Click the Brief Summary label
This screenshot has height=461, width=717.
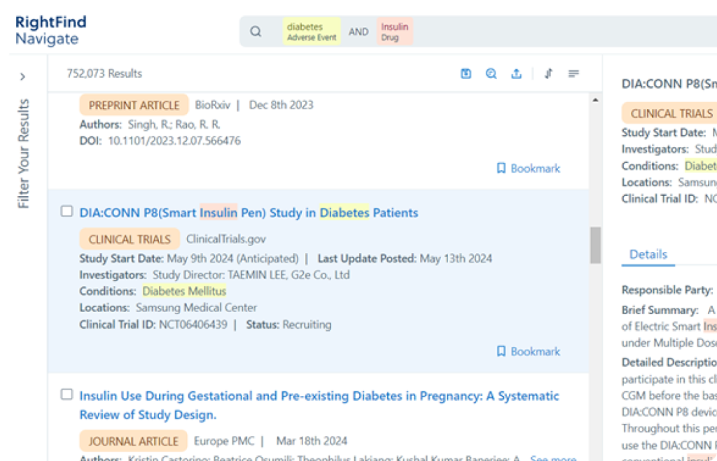tap(660, 310)
